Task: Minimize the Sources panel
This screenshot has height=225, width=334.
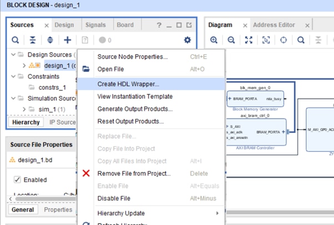Action: (x=169, y=27)
